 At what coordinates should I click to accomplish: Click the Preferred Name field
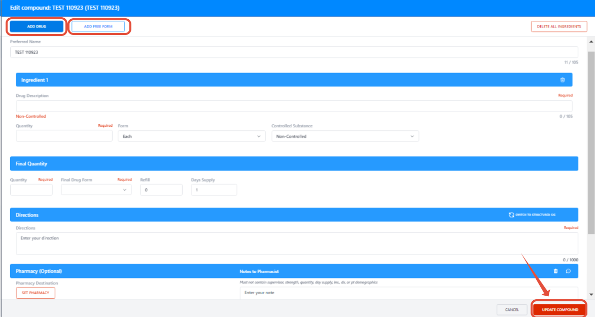pos(294,52)
